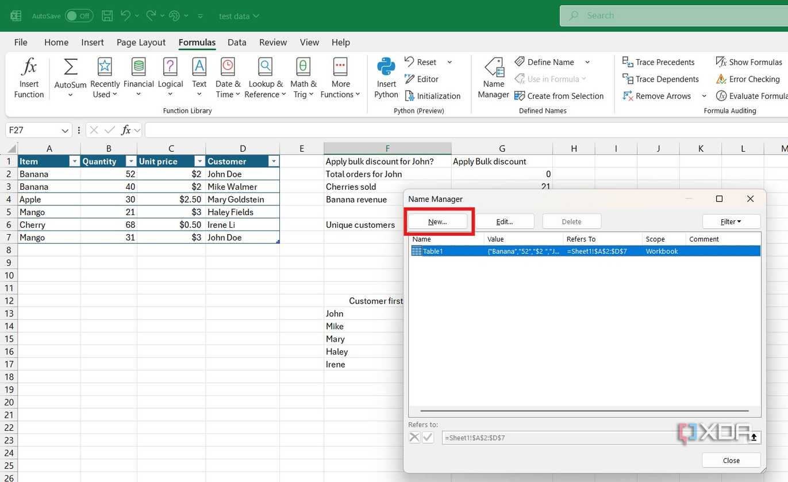Click the New... button in Name Manager

pos(438,221)
